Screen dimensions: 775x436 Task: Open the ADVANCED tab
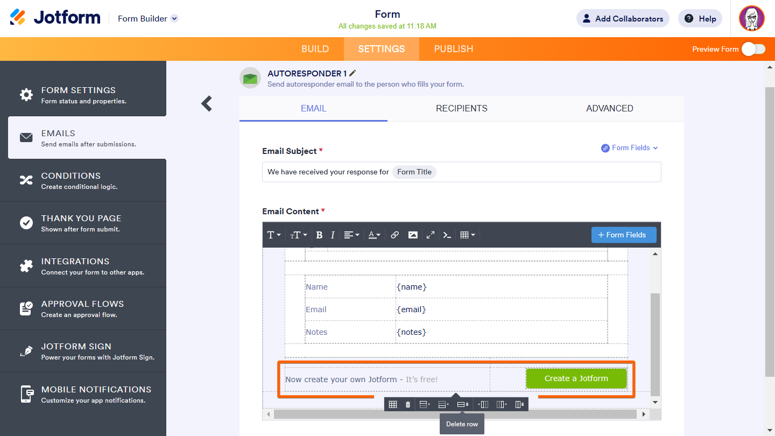(x=610, y=108)
